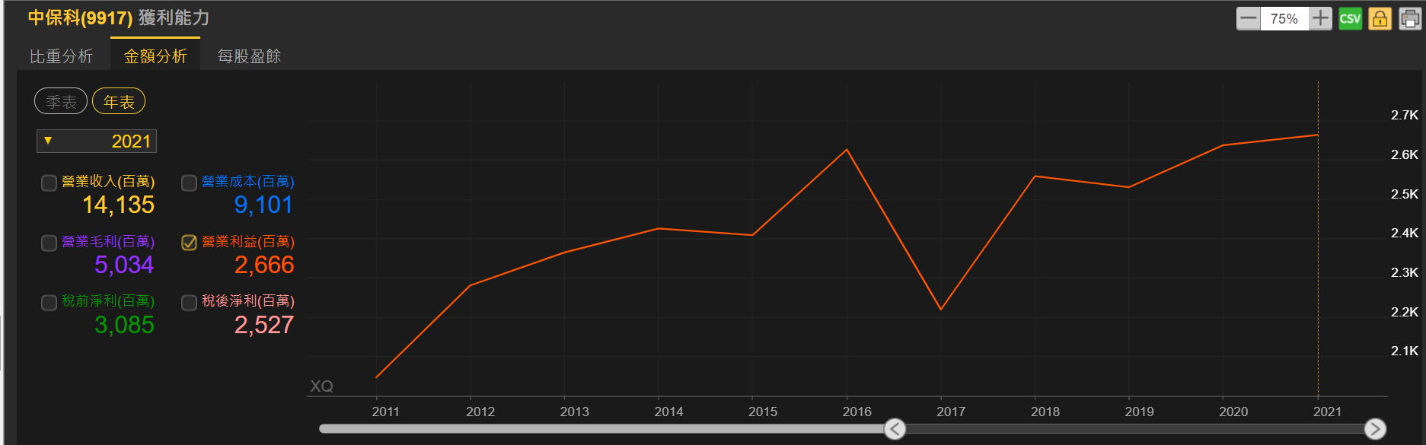Toggle the 營業毛利(百萬) checkbox
Screen dimensions: 1426x445
[x=49, y=243]
